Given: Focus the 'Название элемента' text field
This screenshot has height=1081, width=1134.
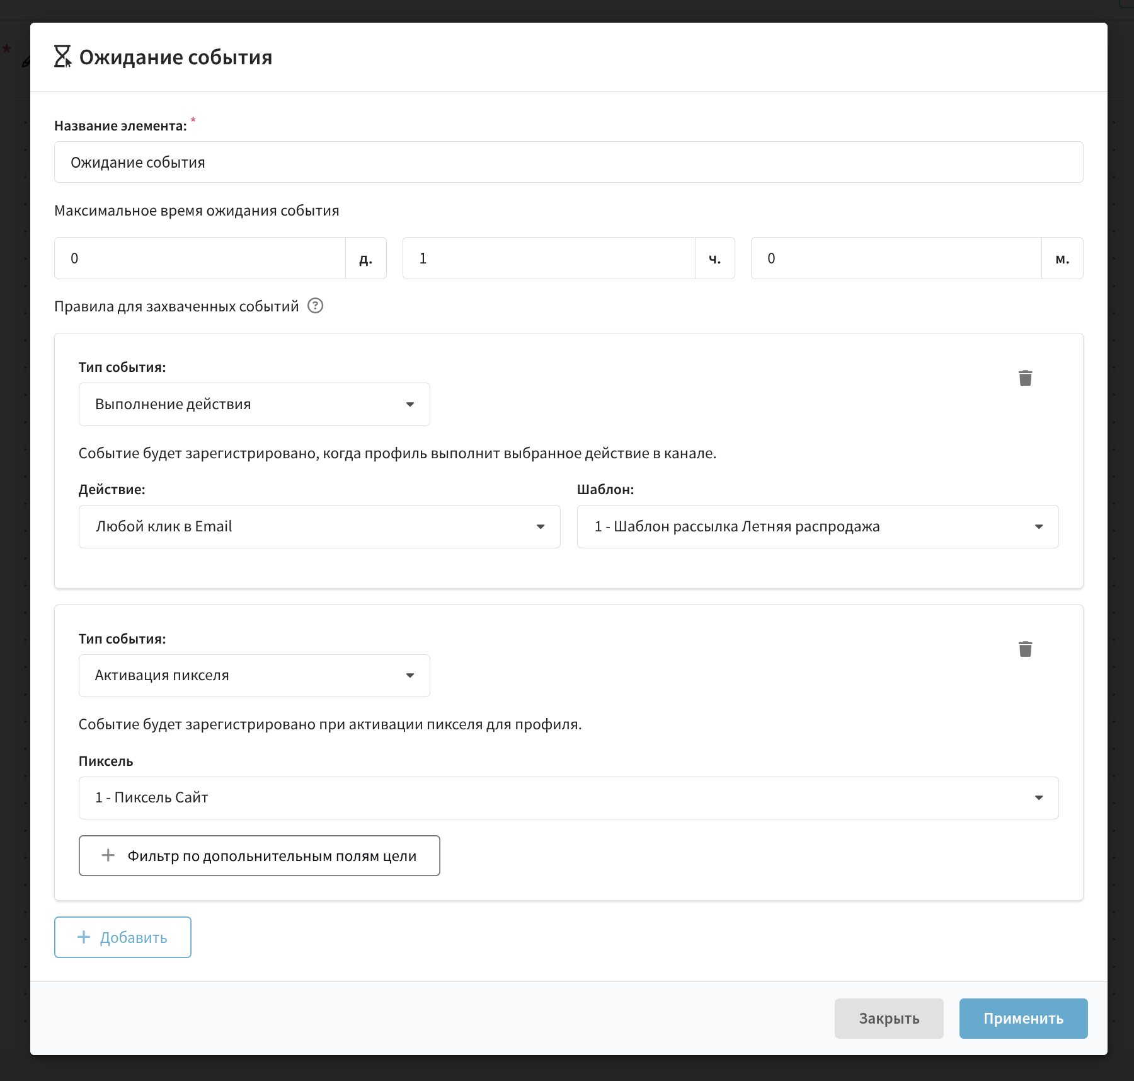Looking at the screenshot, I should 568,162.
